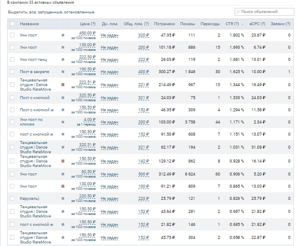The image size is (296, 246).
Task: Click status icon of 60.50 ₽ Уни пост ad
Action: click(x=63, y=174)
